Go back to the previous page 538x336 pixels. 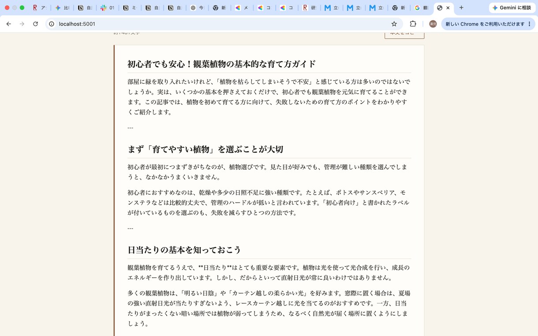(9, 24)
